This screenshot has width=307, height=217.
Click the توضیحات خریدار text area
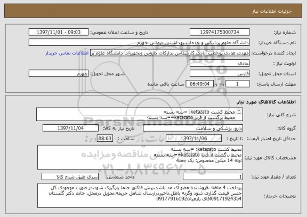tap(140, 196)
